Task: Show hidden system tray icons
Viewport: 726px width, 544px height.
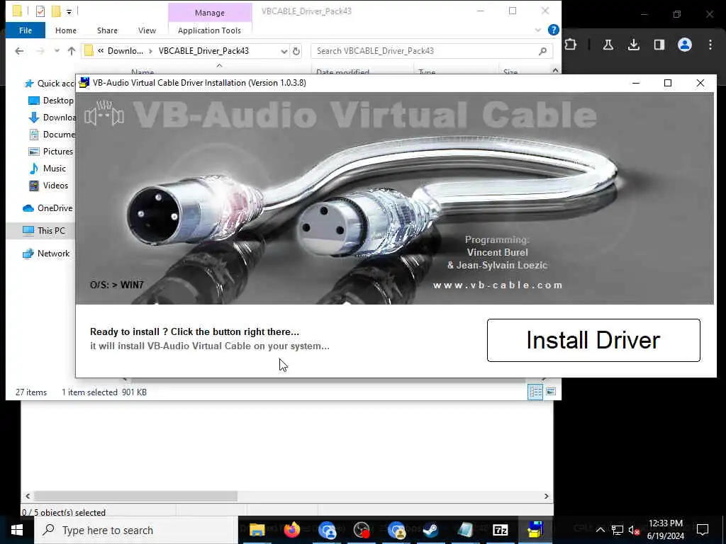Action: (600, 530)
